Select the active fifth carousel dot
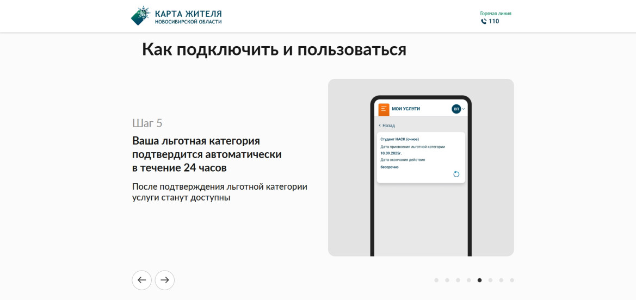636x300 pixels. pos(479,280)
